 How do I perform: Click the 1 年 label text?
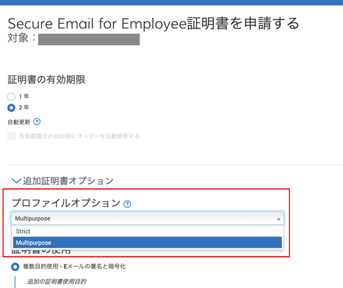[24, 96]
